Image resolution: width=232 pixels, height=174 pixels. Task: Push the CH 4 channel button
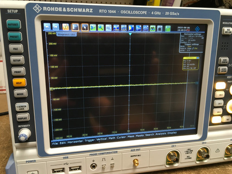tap(218, 111)
